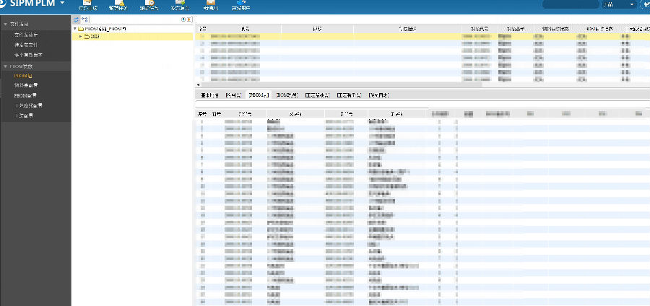Type in the dark search field in header
This screenshot has height=306, width=650.
571,4
